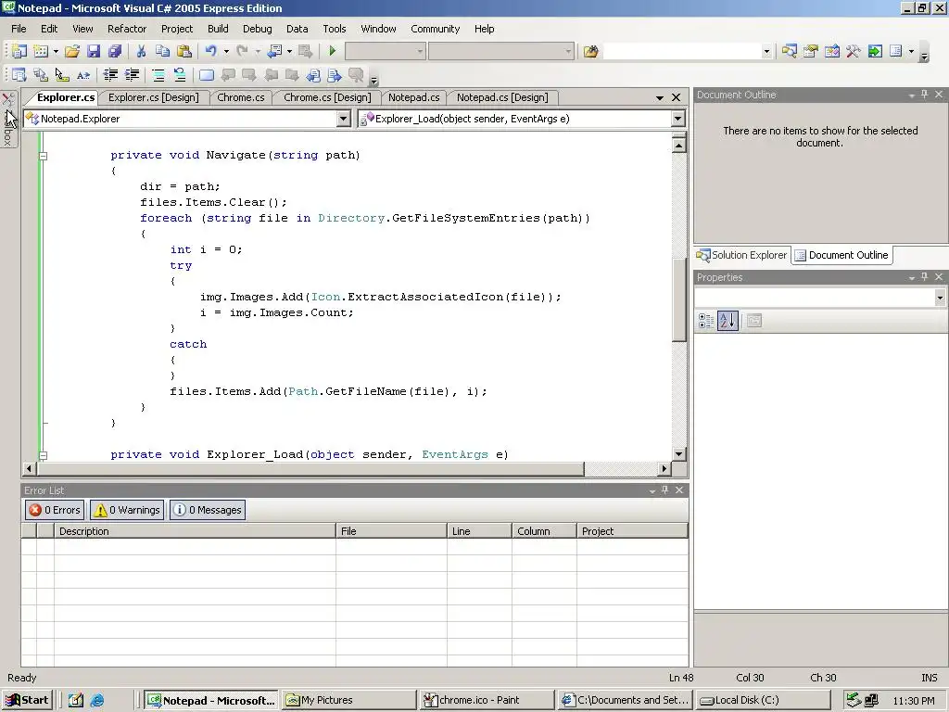Open the Undo history dropdown arrow

click(226, 52)
